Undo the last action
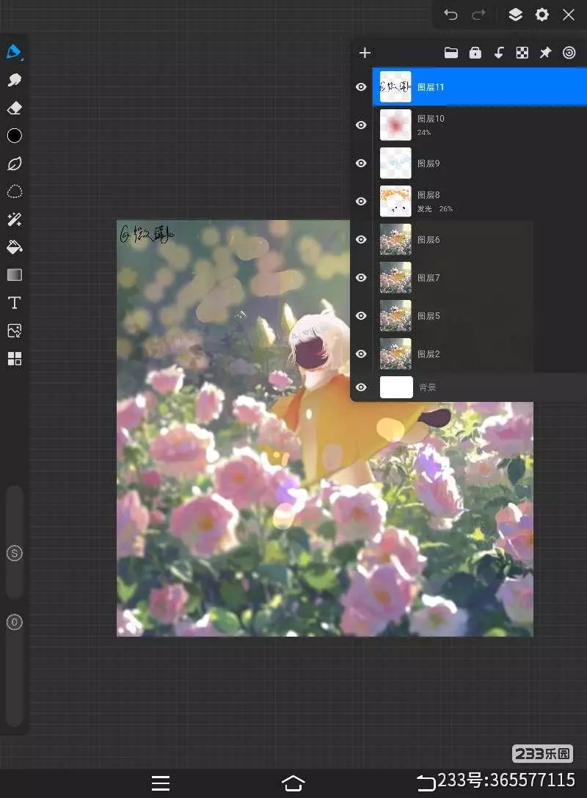This screenshot has height=798, width=587. [451, 15]
